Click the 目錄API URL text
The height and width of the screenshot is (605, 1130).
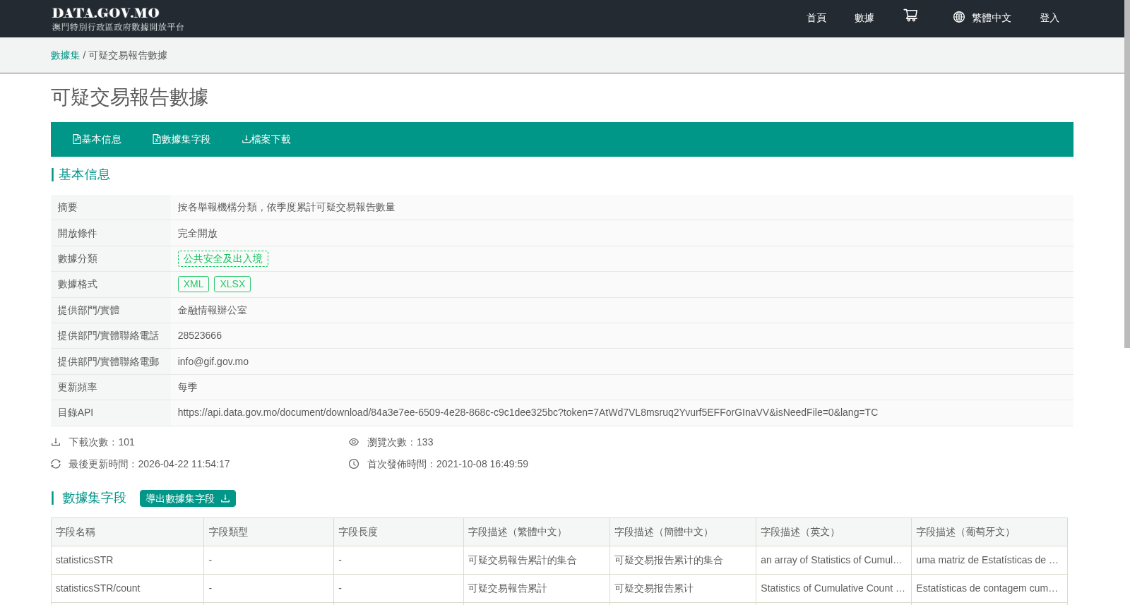coord(528,412)
